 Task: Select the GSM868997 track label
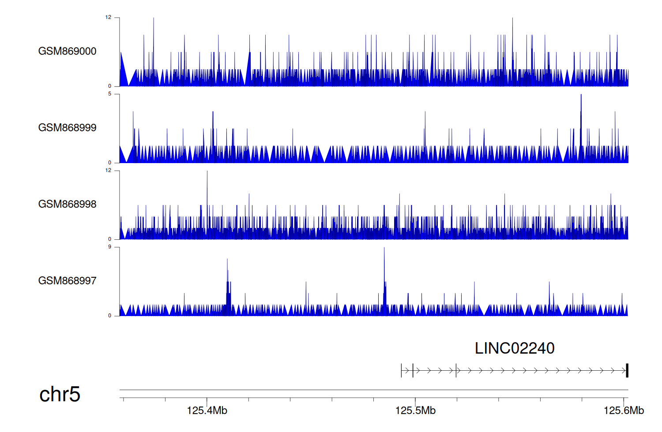click(x=67, y=281)
